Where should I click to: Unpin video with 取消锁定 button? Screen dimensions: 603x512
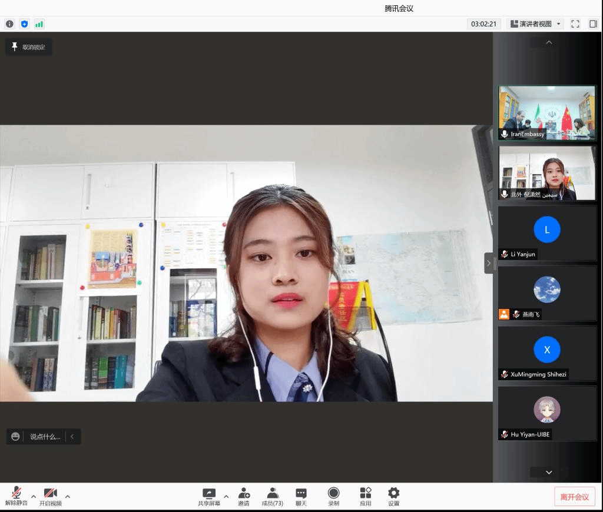point(29,47)
